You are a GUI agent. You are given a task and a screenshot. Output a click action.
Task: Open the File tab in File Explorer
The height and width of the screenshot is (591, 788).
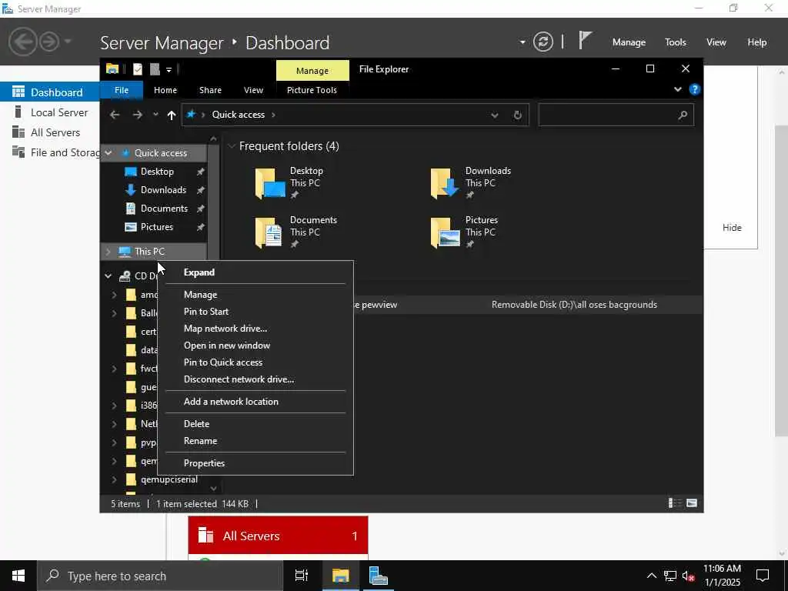[x=122, y=90]
